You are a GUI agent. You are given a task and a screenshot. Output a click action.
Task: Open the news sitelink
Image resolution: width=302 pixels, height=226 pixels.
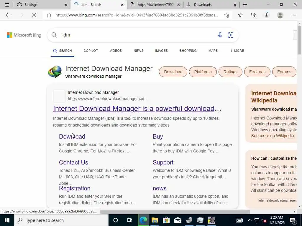(x=160, y=188)
